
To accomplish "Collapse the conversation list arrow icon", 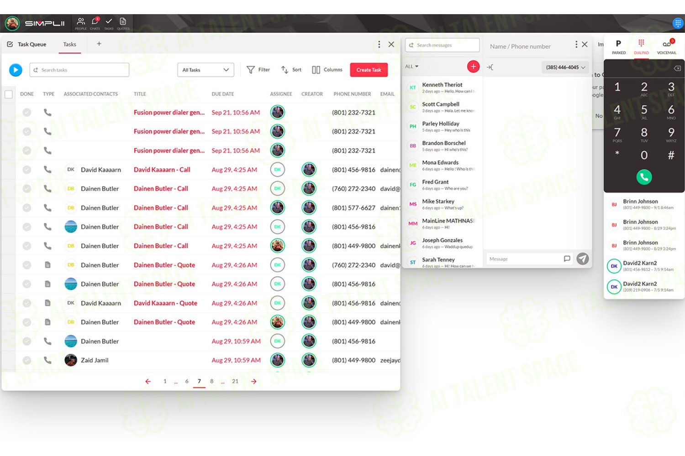I will coord(490,67).
